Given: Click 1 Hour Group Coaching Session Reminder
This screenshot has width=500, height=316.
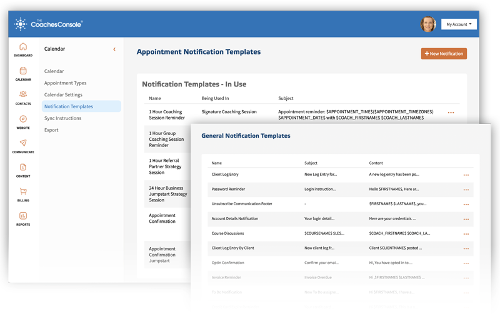Looking at the screenshot, I should click(x=166, y=139).
